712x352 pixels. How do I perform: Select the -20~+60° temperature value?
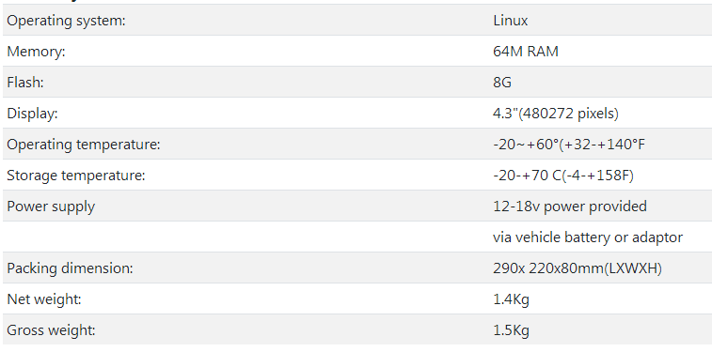(569, 145)
